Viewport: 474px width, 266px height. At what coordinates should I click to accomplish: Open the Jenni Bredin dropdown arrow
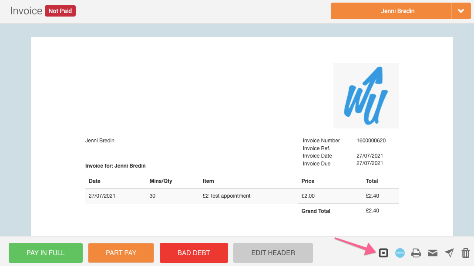click(x=461, y=11)
